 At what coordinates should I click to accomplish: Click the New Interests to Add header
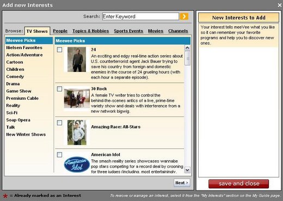click(239, 17)
